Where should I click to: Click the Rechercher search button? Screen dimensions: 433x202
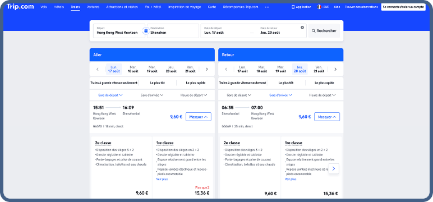tap(324, 31)
